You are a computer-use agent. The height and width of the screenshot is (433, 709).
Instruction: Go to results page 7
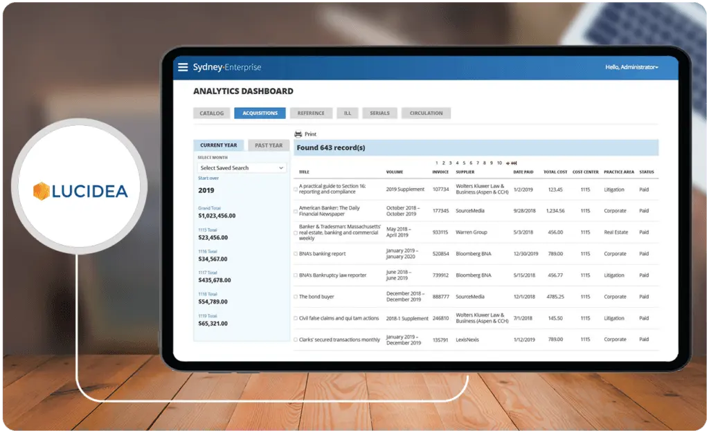478,163
